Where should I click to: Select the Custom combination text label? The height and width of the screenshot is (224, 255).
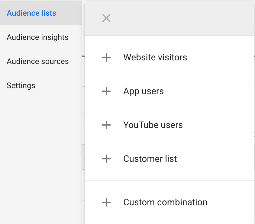[165, 202]
